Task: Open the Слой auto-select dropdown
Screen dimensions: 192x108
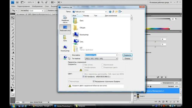Action: click(43, 11)
